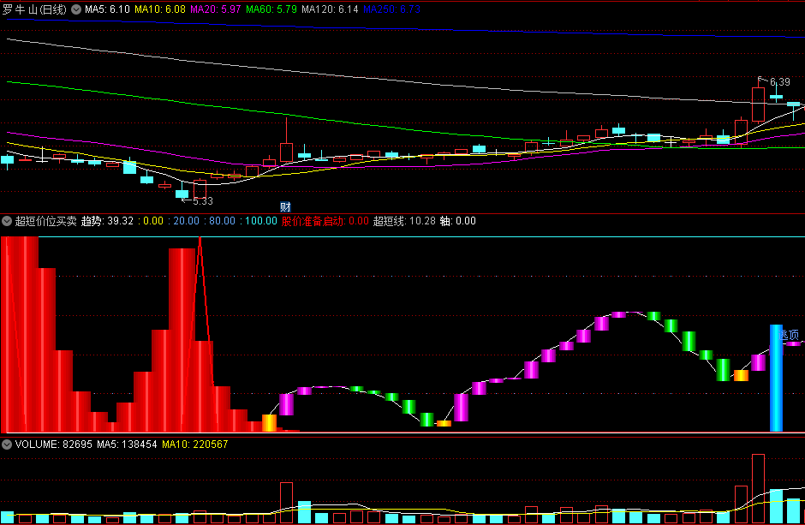805x525 pixels.
Task: Select the MA120: 6.14 label
Action: click(x=330, y=9)
